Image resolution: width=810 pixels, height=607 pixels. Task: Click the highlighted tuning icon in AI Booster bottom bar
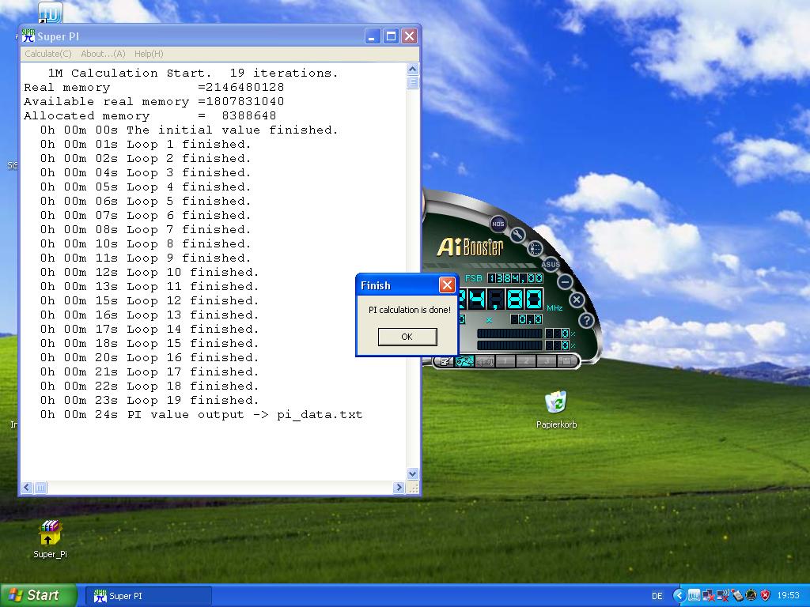point(464,360)
